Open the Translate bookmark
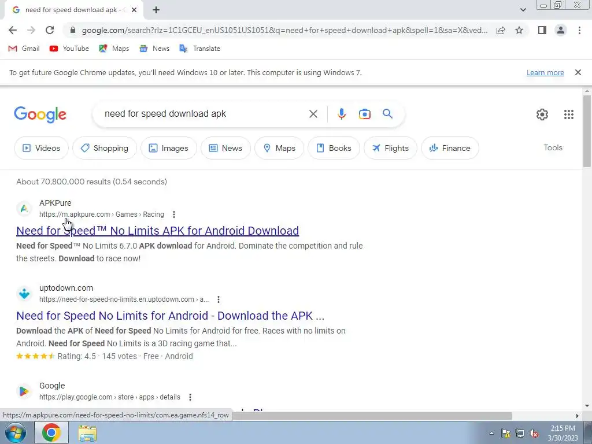Viewport: 592px width, 444px height. 199,49
